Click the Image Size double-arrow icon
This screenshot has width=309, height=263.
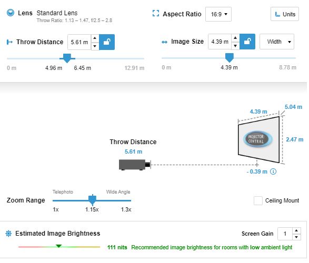[x=164, y=42]
